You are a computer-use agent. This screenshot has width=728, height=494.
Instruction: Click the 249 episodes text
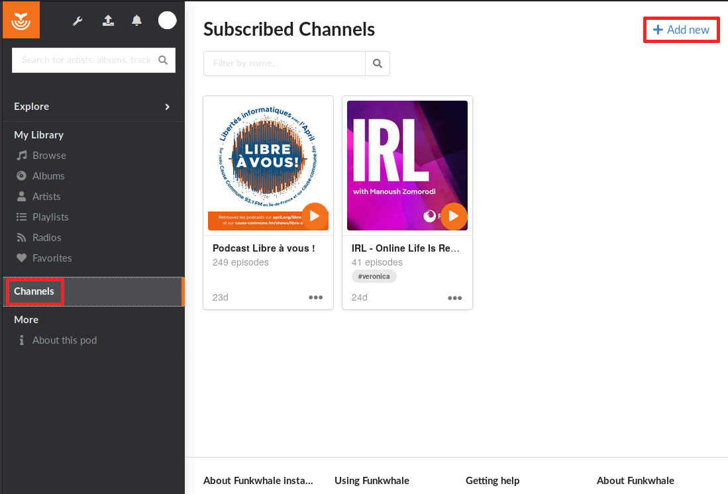(240, 262)
